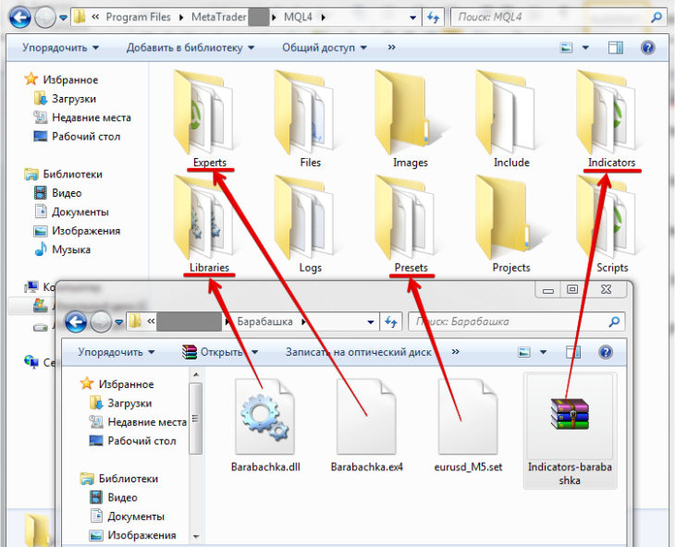Open view options dropdown arrow in Барабашка window

click(x=544, y=352)
